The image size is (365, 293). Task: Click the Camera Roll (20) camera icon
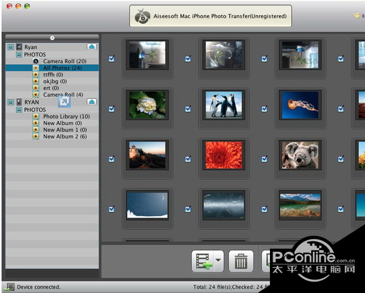click(x=36, y=61)
